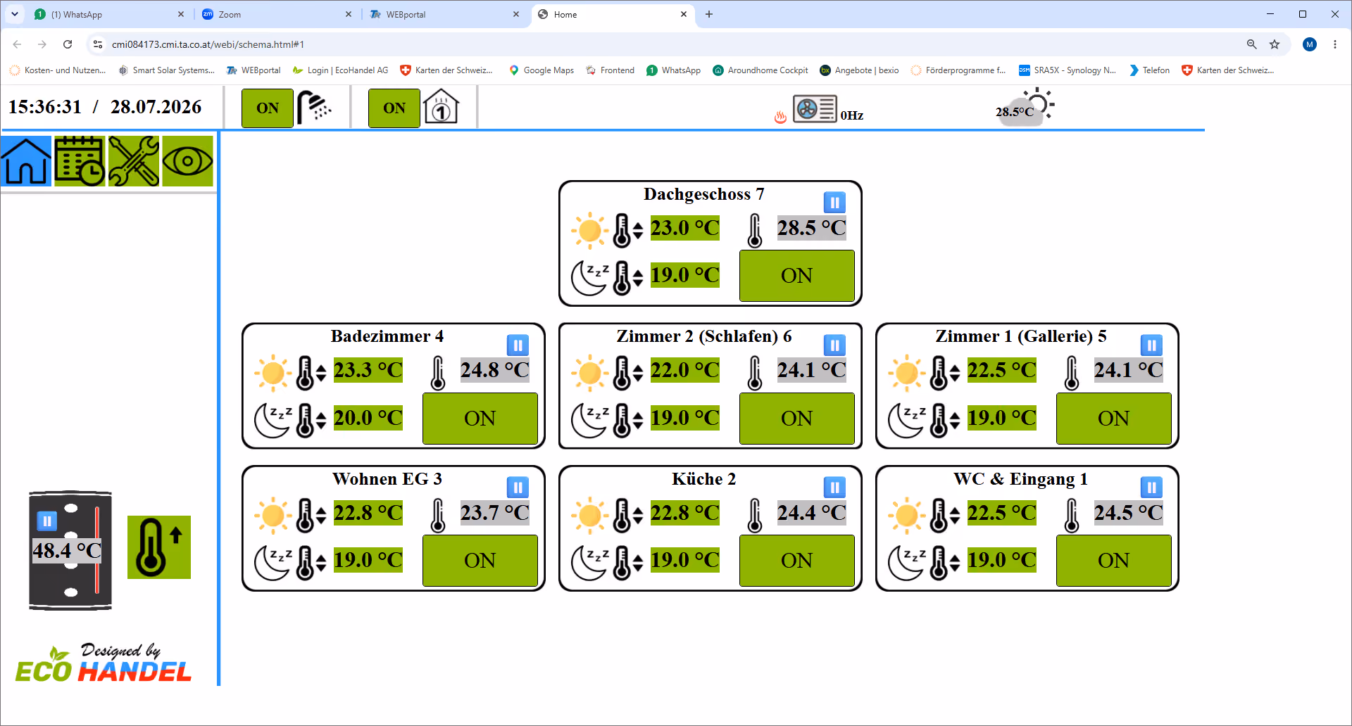This screenshot has height=726, width=1352.
Task: Toggle Badezimmer 4 ON button
Action: coord(480,419)
